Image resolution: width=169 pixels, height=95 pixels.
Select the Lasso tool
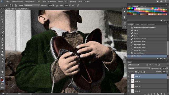pos(2,19)
